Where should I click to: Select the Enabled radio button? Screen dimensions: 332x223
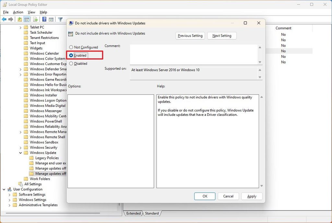(71, 55)
